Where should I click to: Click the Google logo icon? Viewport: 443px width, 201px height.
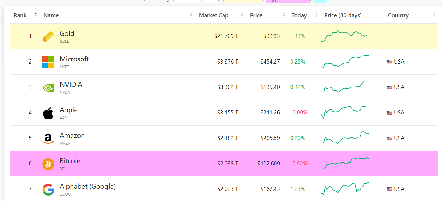48,189
